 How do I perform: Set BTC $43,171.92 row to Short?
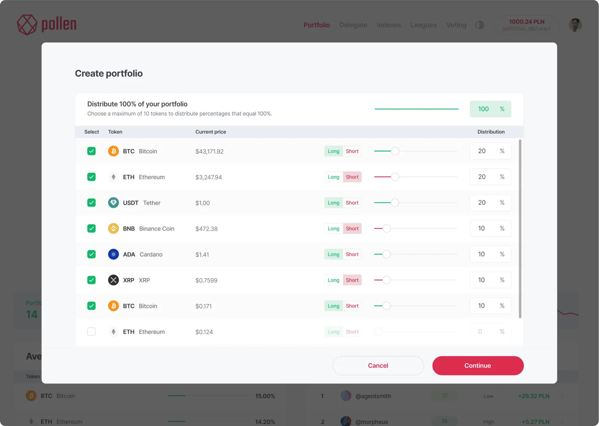pyautogui.click(x=352, y=151)
